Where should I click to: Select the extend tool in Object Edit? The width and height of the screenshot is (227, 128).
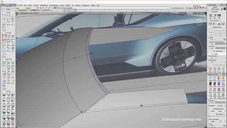coord(13,63)
